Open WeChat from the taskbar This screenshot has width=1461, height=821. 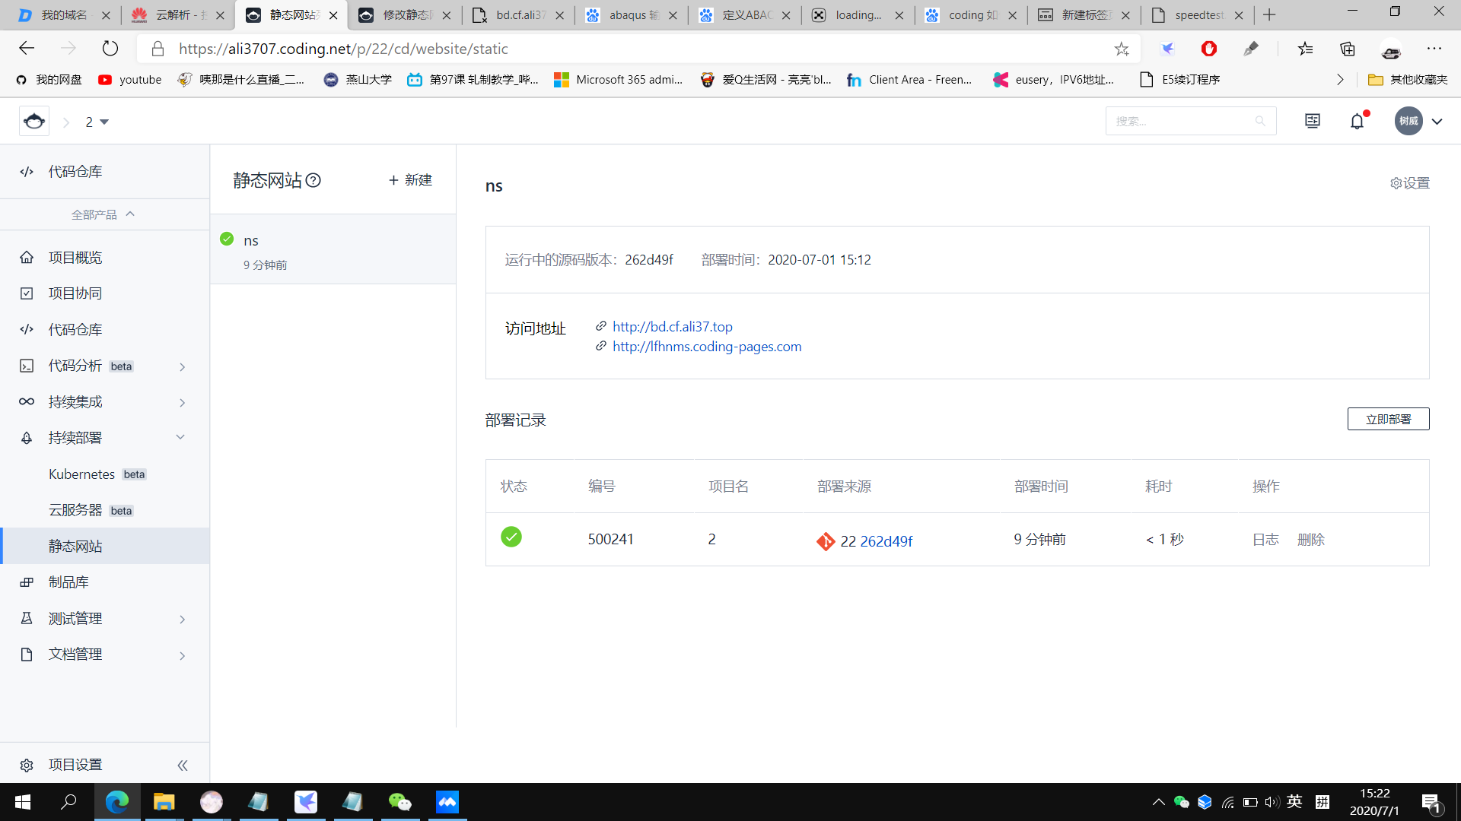399,802
